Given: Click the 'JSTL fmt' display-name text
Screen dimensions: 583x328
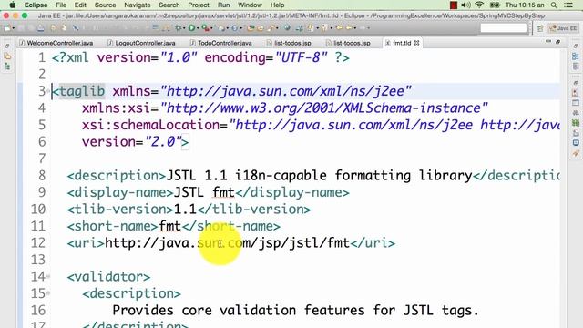Looking at the screenshot, I should [x=204, y=192].
